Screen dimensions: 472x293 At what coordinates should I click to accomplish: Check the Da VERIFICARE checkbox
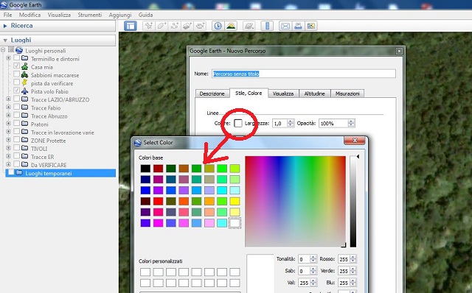16,164
